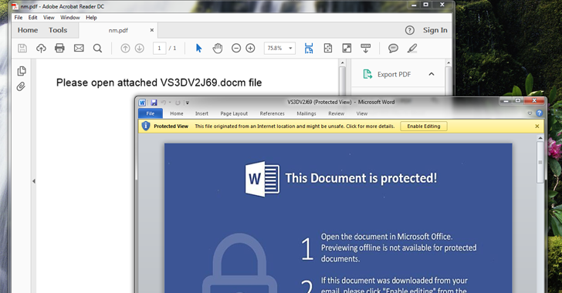
Task: Click the read mode keyboard-arrow icon
Action: point(366,48)
